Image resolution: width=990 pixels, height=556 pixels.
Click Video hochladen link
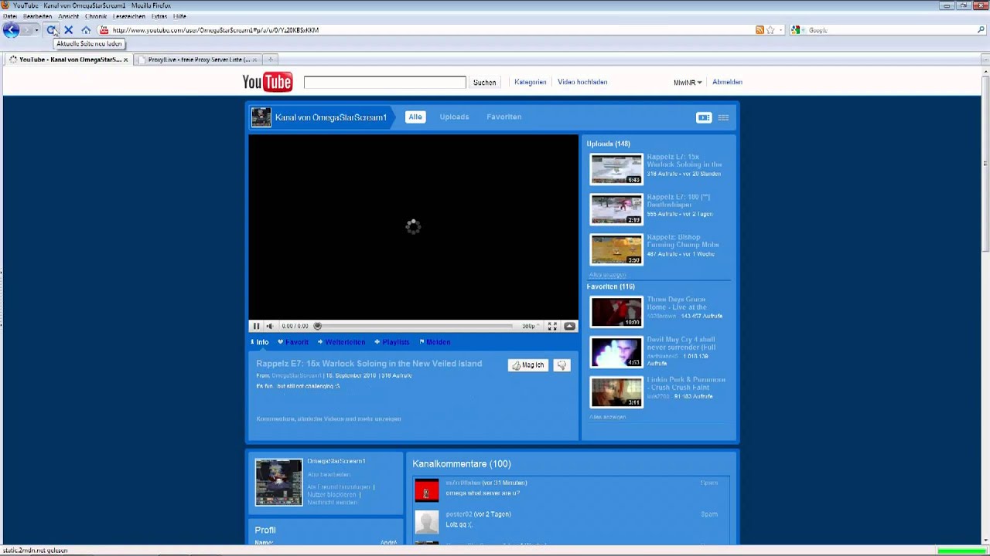[582, 82]
